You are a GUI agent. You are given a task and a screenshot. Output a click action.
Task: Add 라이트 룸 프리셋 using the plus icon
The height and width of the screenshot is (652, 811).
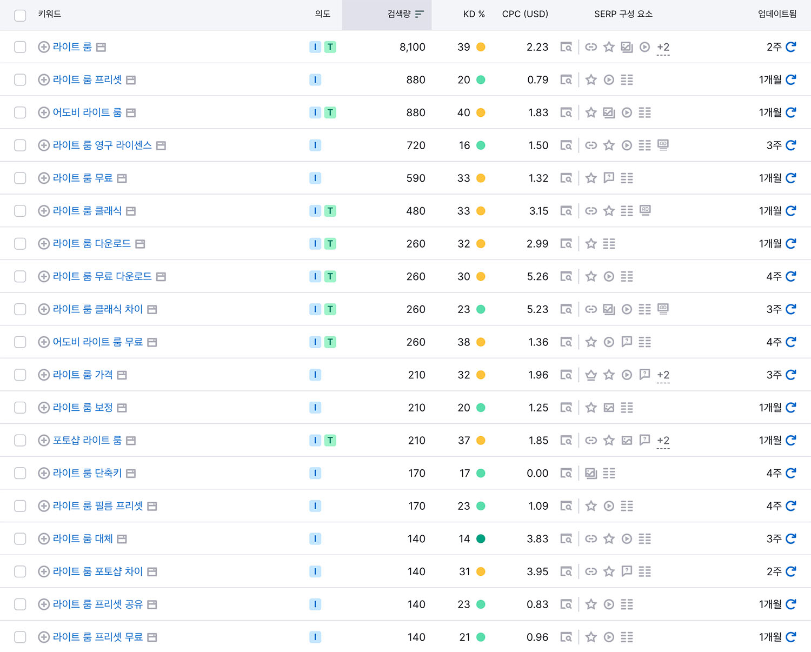(44, 80)
